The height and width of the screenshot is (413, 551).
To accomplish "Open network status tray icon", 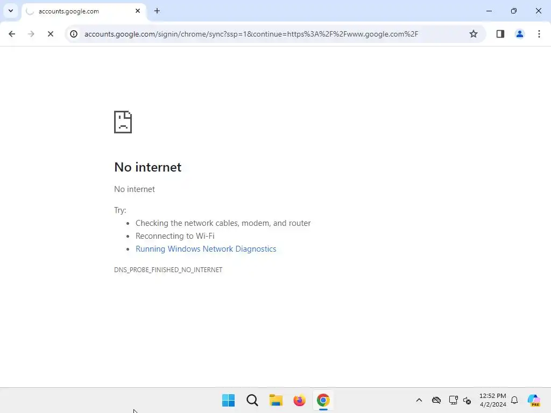I will (453, 400).
